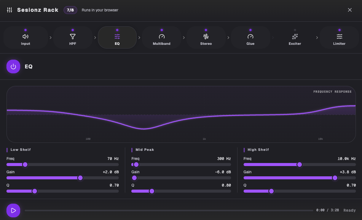Open the Input module
Image resolution: width=362 pixels, height=220 pixels.
(26, 37)
